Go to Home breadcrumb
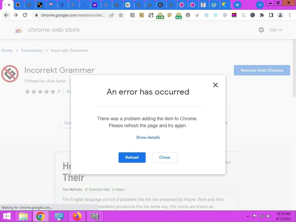The width and height of the screenshot is (296, 222). 7,50
